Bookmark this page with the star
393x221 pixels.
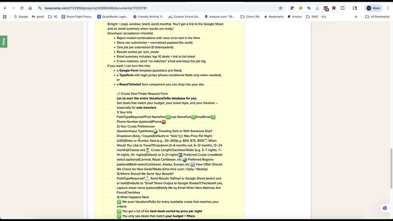[x=281, y=8]
